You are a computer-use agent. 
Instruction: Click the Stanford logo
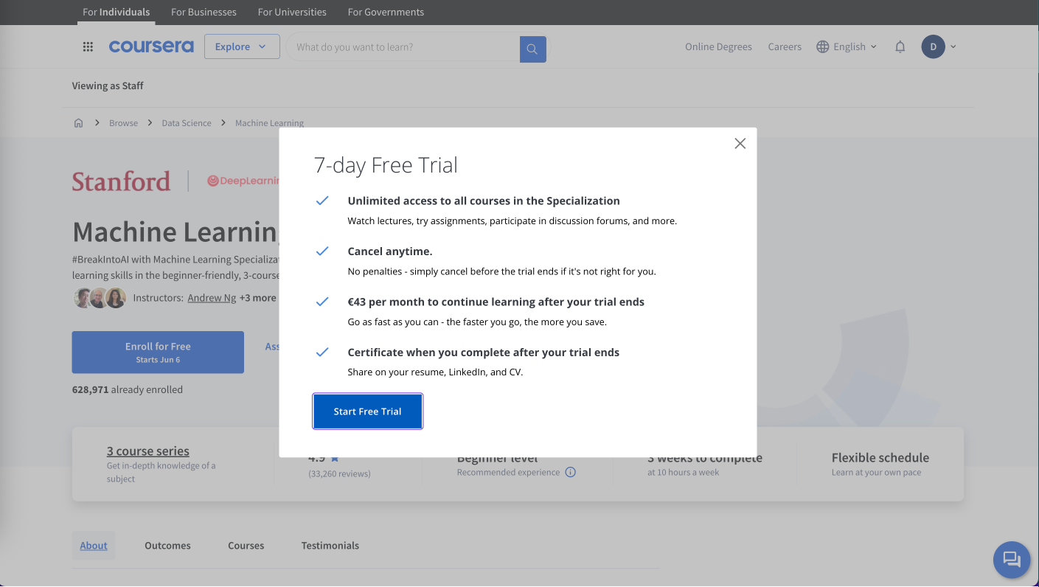tap(121, 181)
